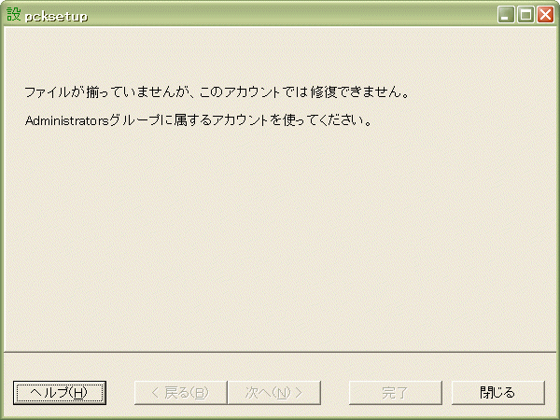Click the green 設 icon in title bar

click(14, 15)
